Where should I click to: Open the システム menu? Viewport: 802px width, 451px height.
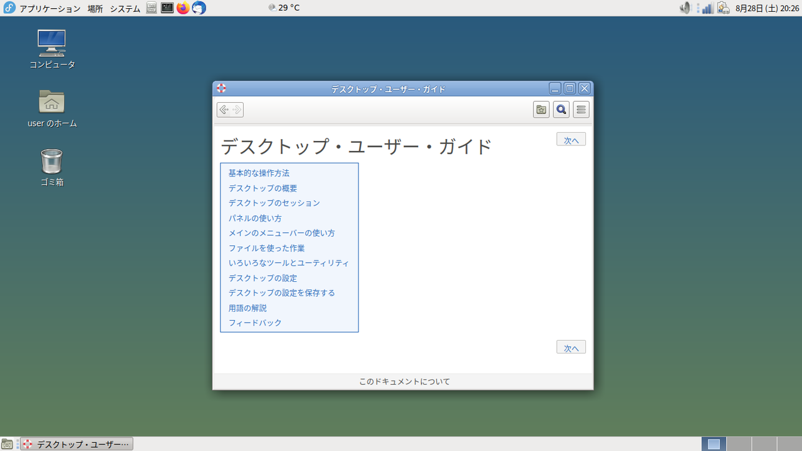point(125,9)
